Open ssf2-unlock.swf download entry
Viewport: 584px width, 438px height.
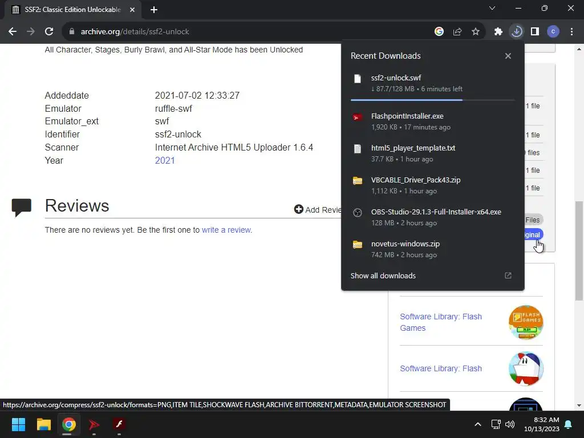[432, 83]
